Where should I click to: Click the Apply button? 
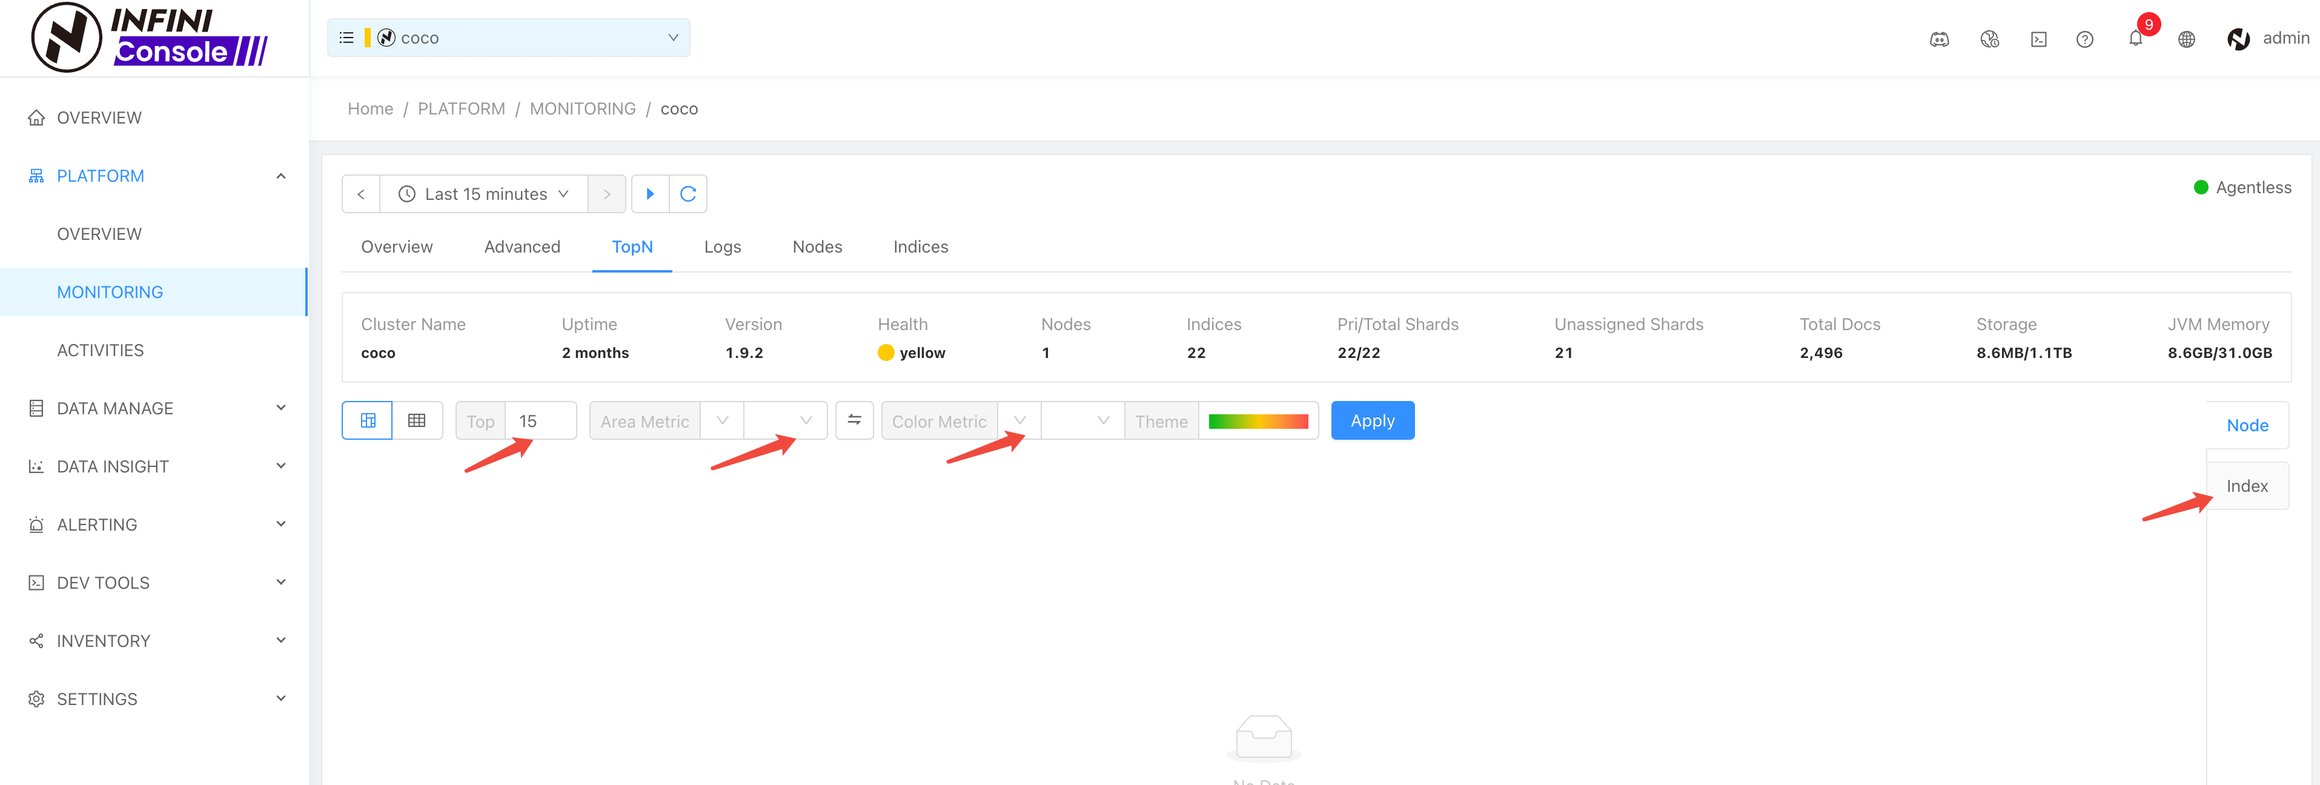[1371, 420]
